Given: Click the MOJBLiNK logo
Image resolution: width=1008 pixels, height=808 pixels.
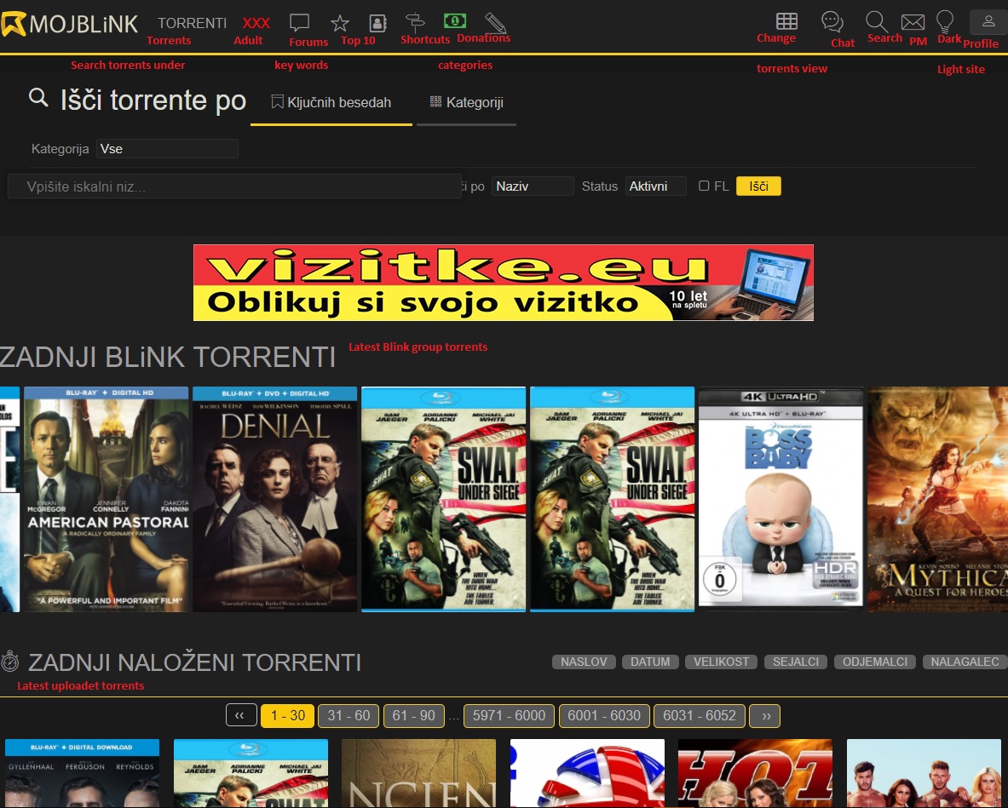Looking at the screenshot, I should click(69, 25).
